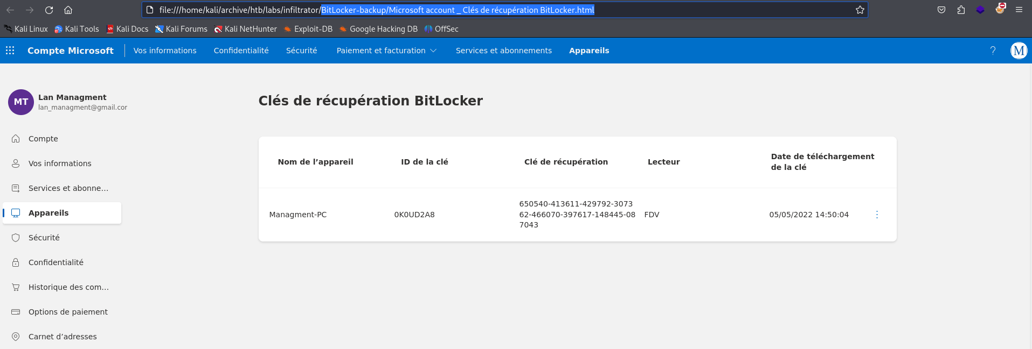Screen dimensions: 1032x349
Task: Open Kali Tools bookmark
Action: click(77, 29)
